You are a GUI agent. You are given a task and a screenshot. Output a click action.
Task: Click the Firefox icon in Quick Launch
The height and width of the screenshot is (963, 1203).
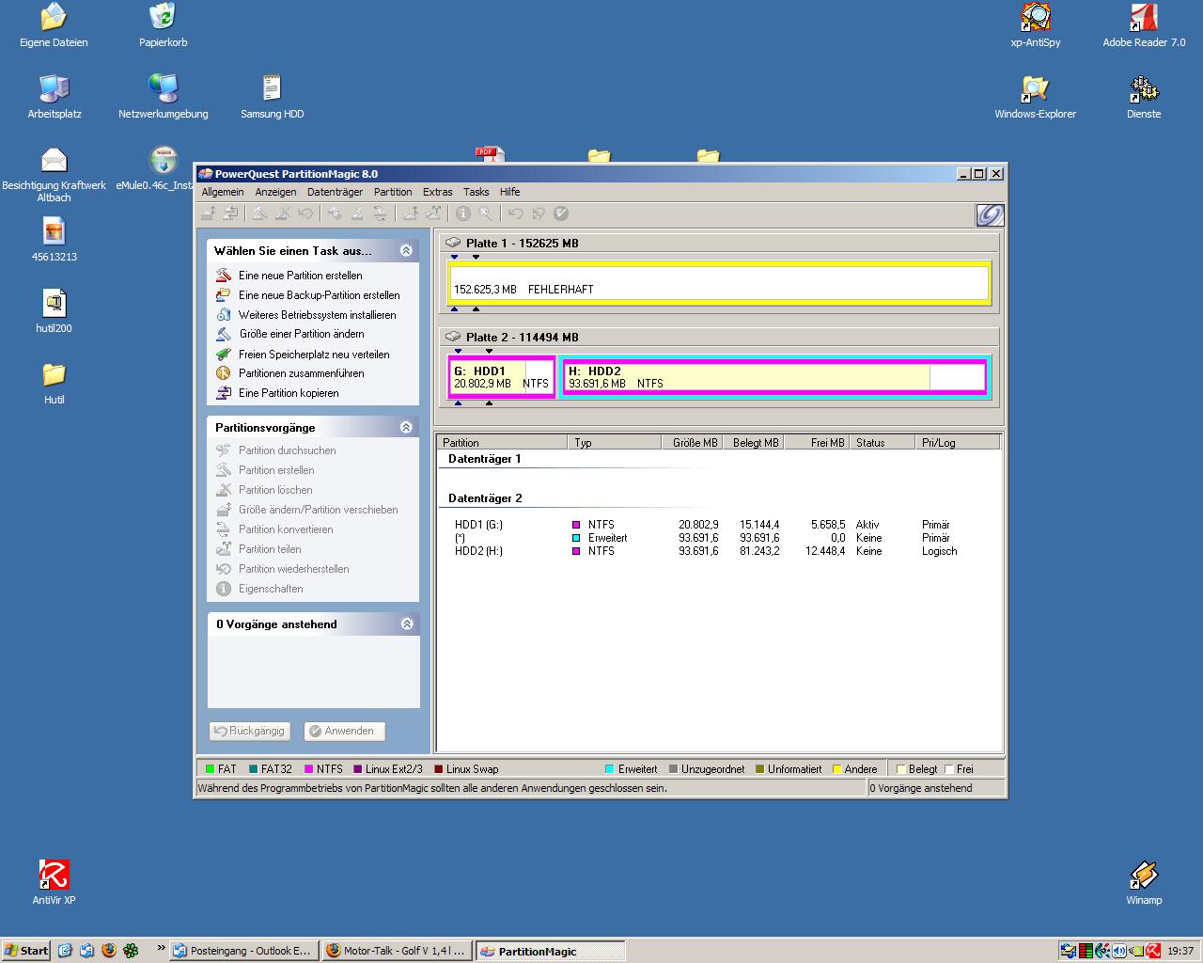[108, 951]
